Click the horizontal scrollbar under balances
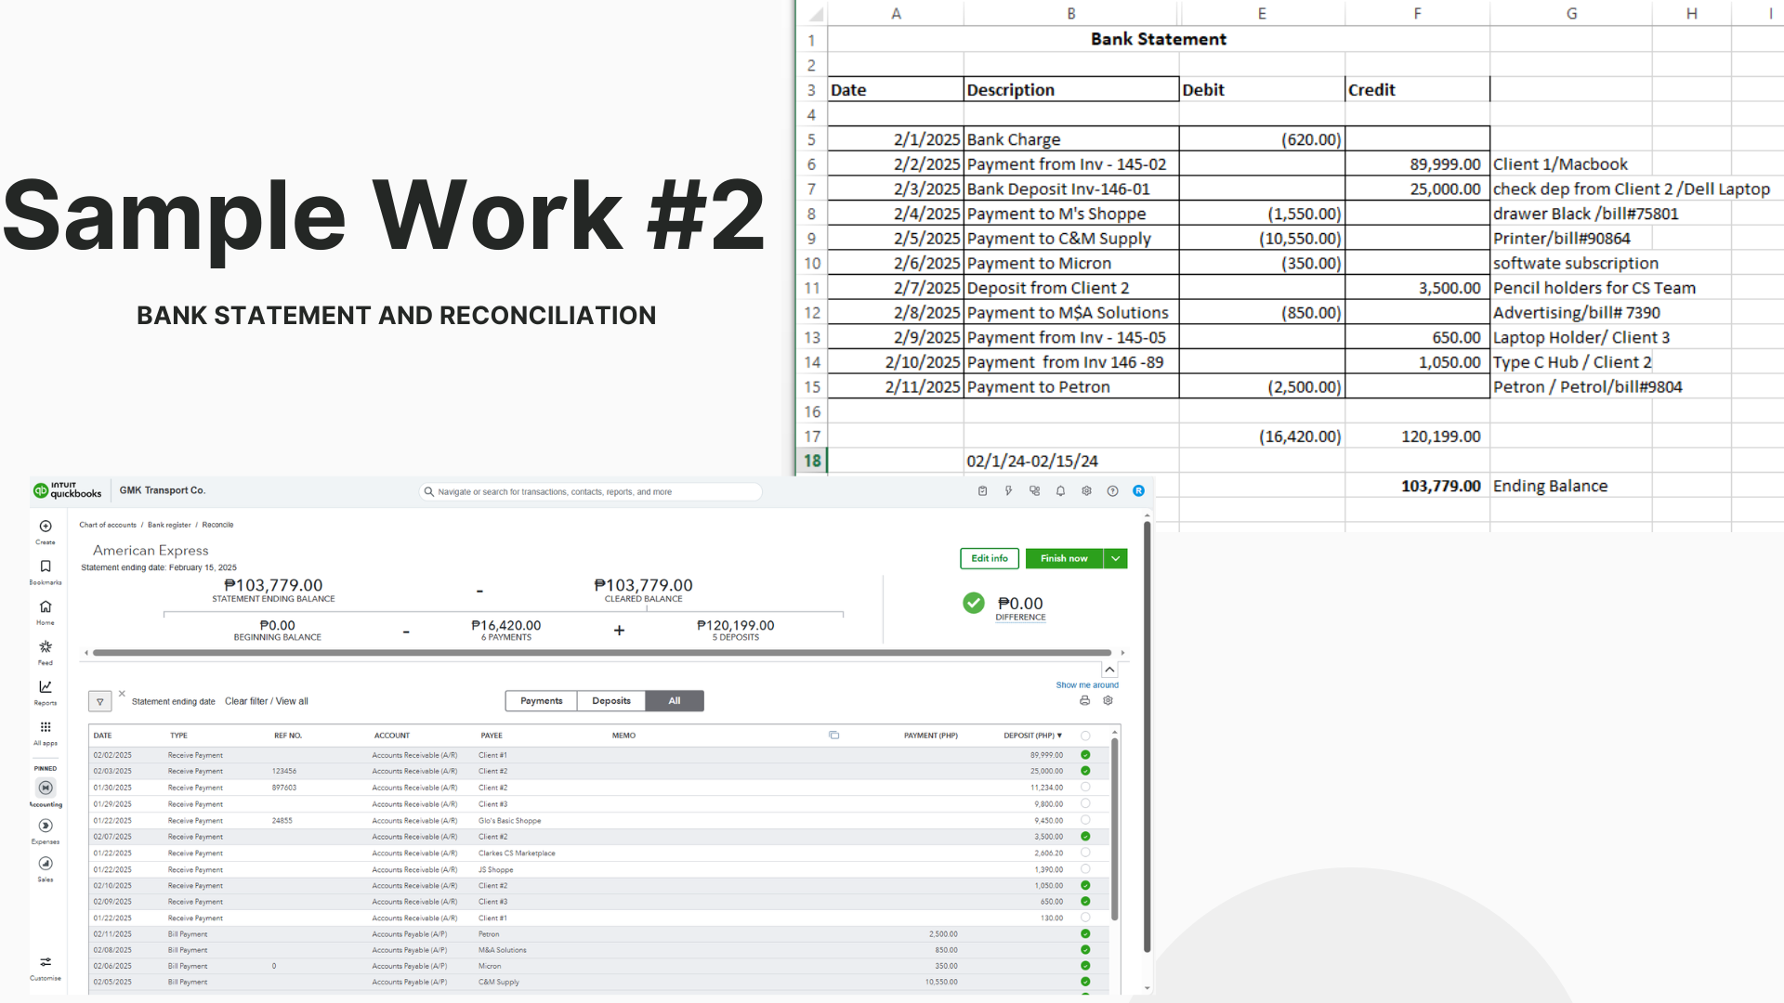 602,653
